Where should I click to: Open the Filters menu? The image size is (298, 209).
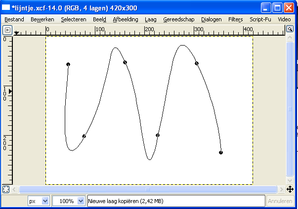(x=235, y=19)
